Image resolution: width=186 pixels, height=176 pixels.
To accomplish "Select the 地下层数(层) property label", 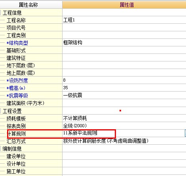I will coord(21,65).
